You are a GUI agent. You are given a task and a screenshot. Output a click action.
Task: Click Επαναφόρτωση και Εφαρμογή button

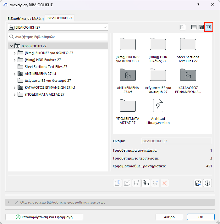[44, 217]
